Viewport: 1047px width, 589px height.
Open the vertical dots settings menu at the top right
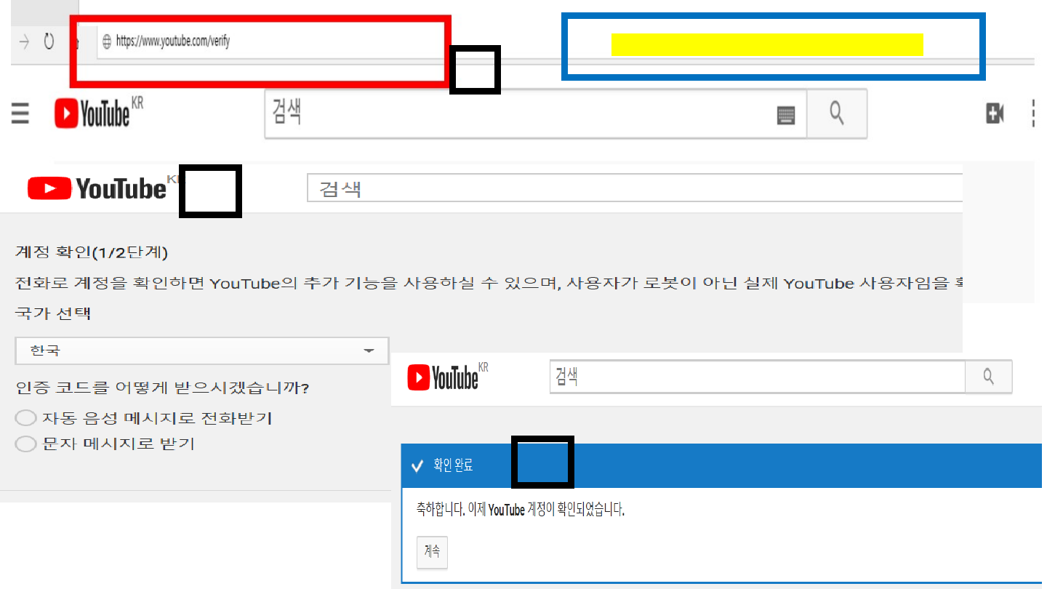1034,113
